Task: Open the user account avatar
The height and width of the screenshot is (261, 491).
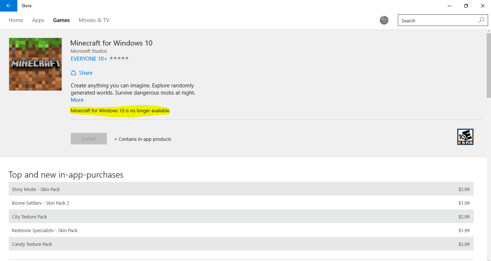Action: pos(384,20)
